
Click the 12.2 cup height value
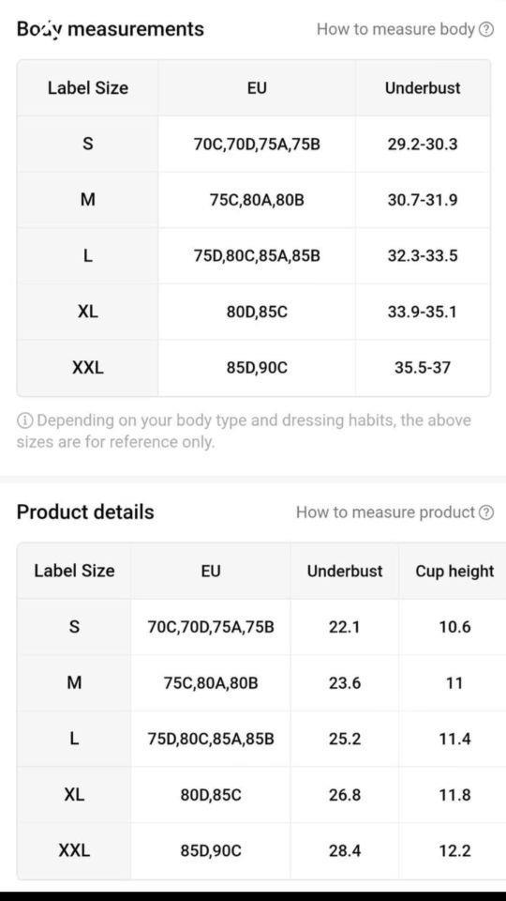[454, 850]
